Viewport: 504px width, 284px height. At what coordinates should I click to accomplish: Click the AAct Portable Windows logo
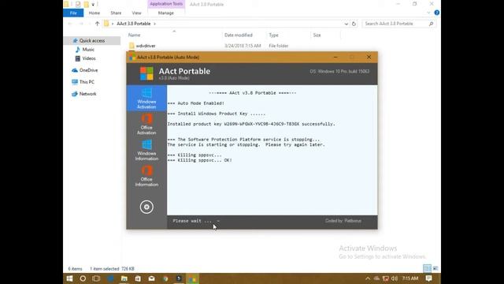coord(146,73)
